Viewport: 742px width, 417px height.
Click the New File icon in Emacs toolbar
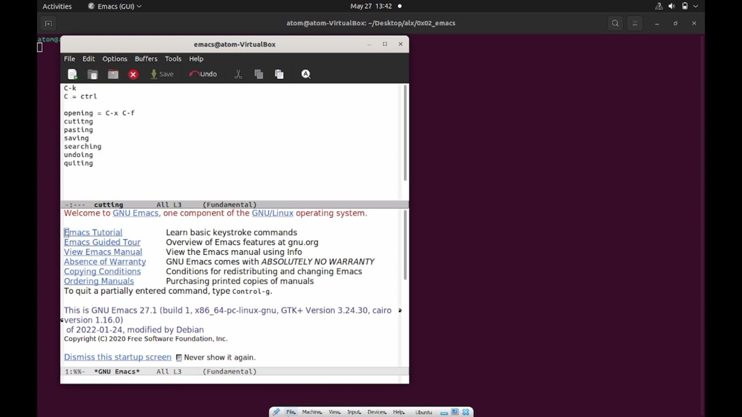[x=72, y=74]
